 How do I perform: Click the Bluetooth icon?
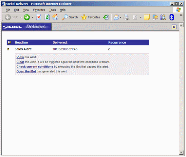(172, 17)
